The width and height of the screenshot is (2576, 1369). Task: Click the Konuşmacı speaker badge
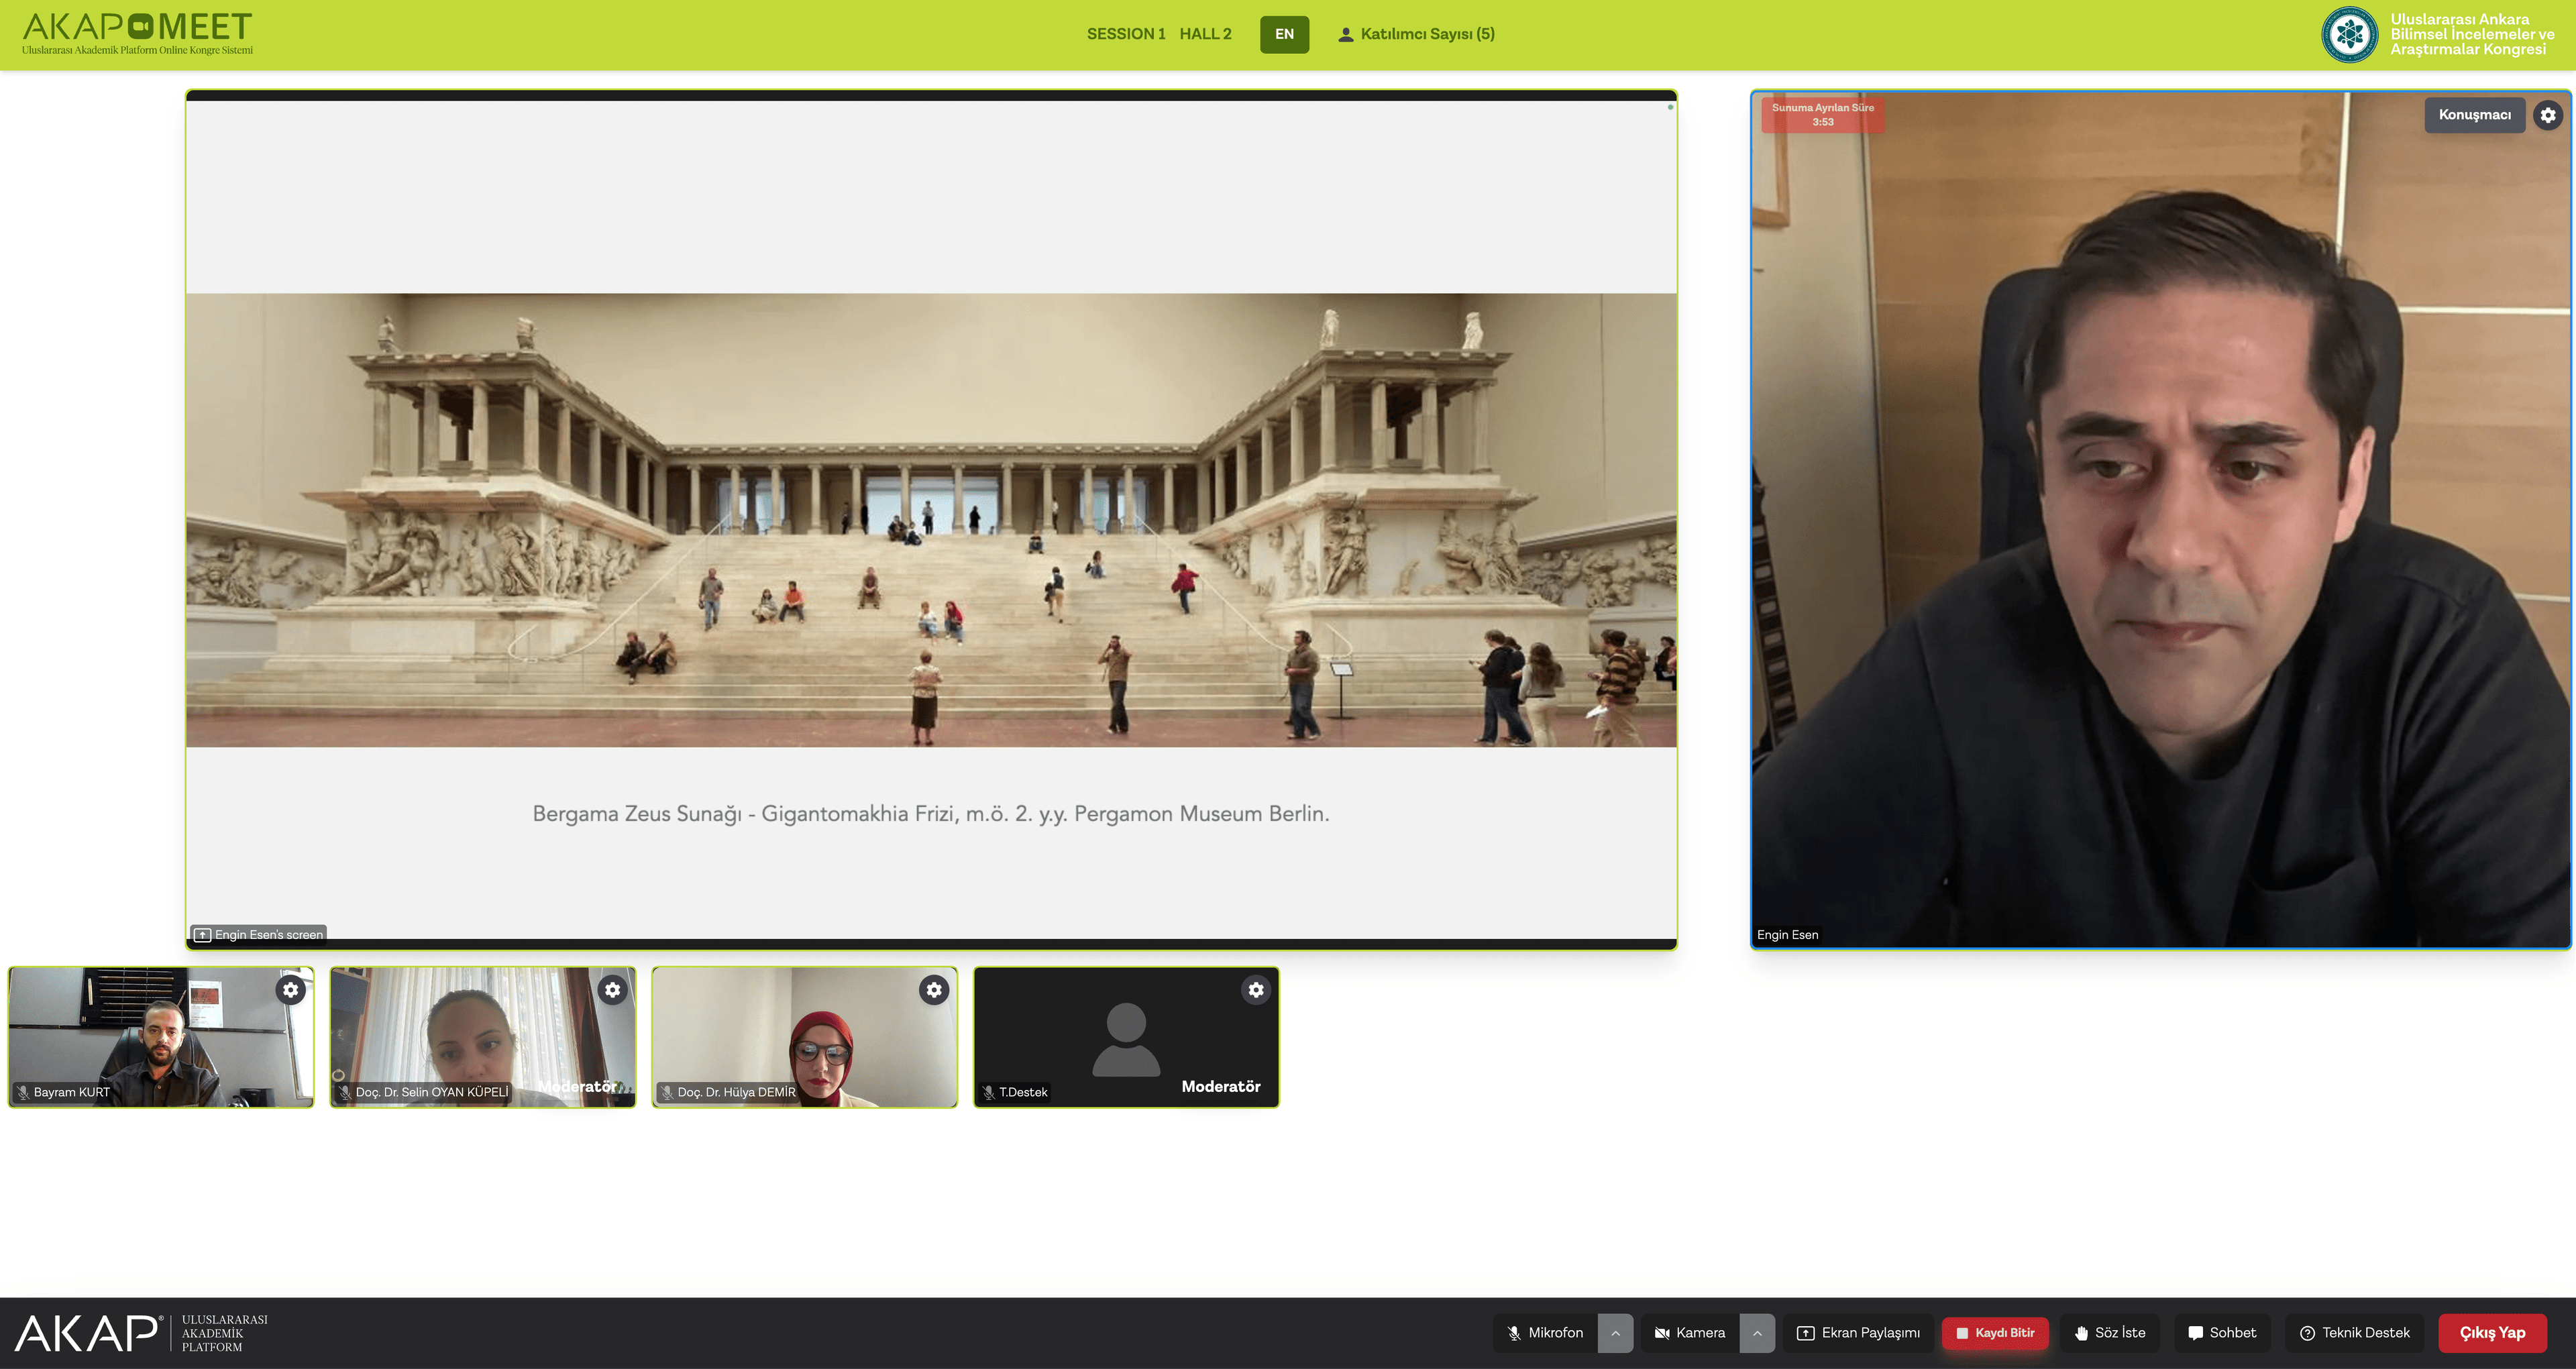2474,115
